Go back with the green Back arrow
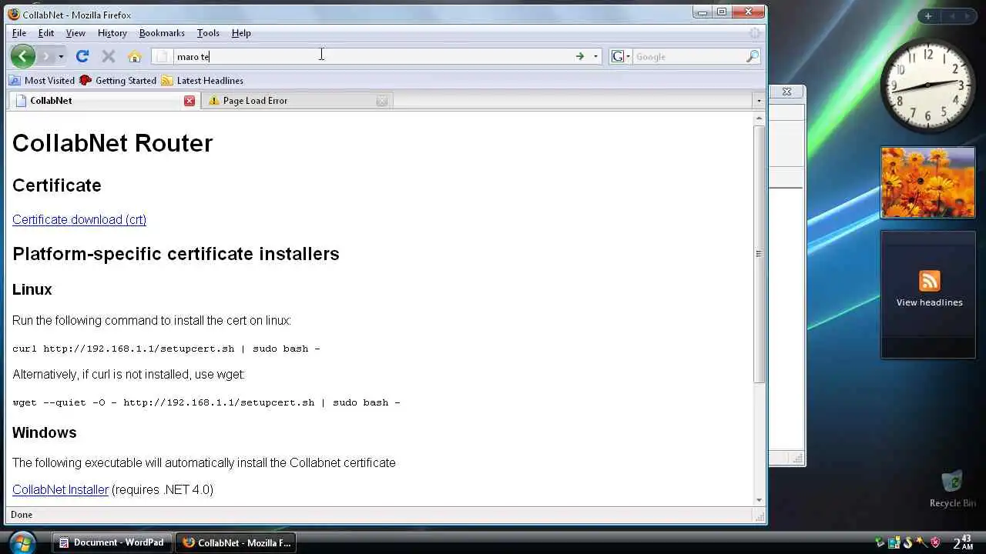Image resolution: width=986 pixels, height=554 pixels. (x=23, y=56)
